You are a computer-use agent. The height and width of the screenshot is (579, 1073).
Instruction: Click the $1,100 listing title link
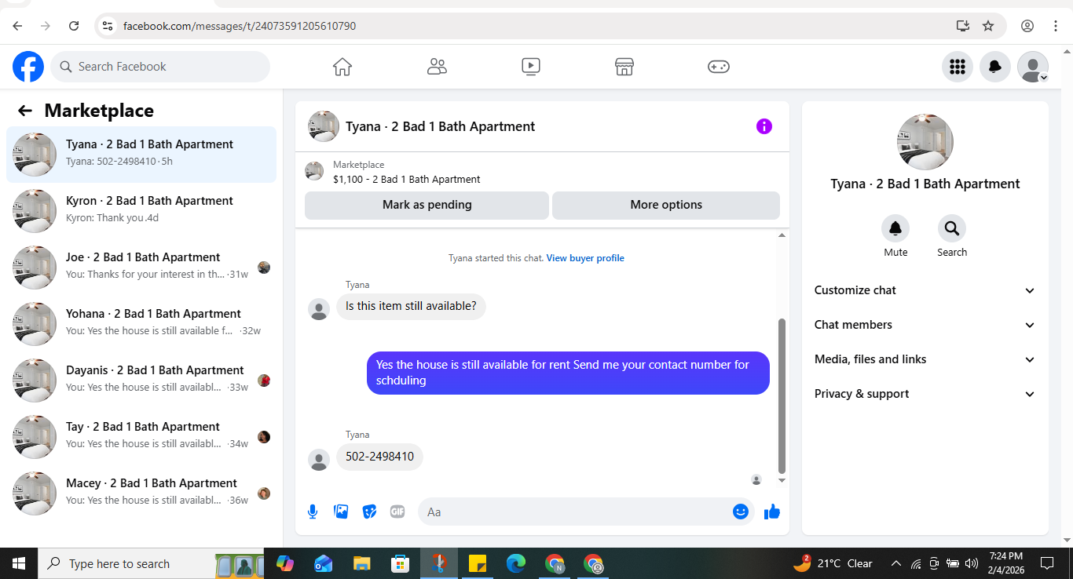[x=406, y=180]
